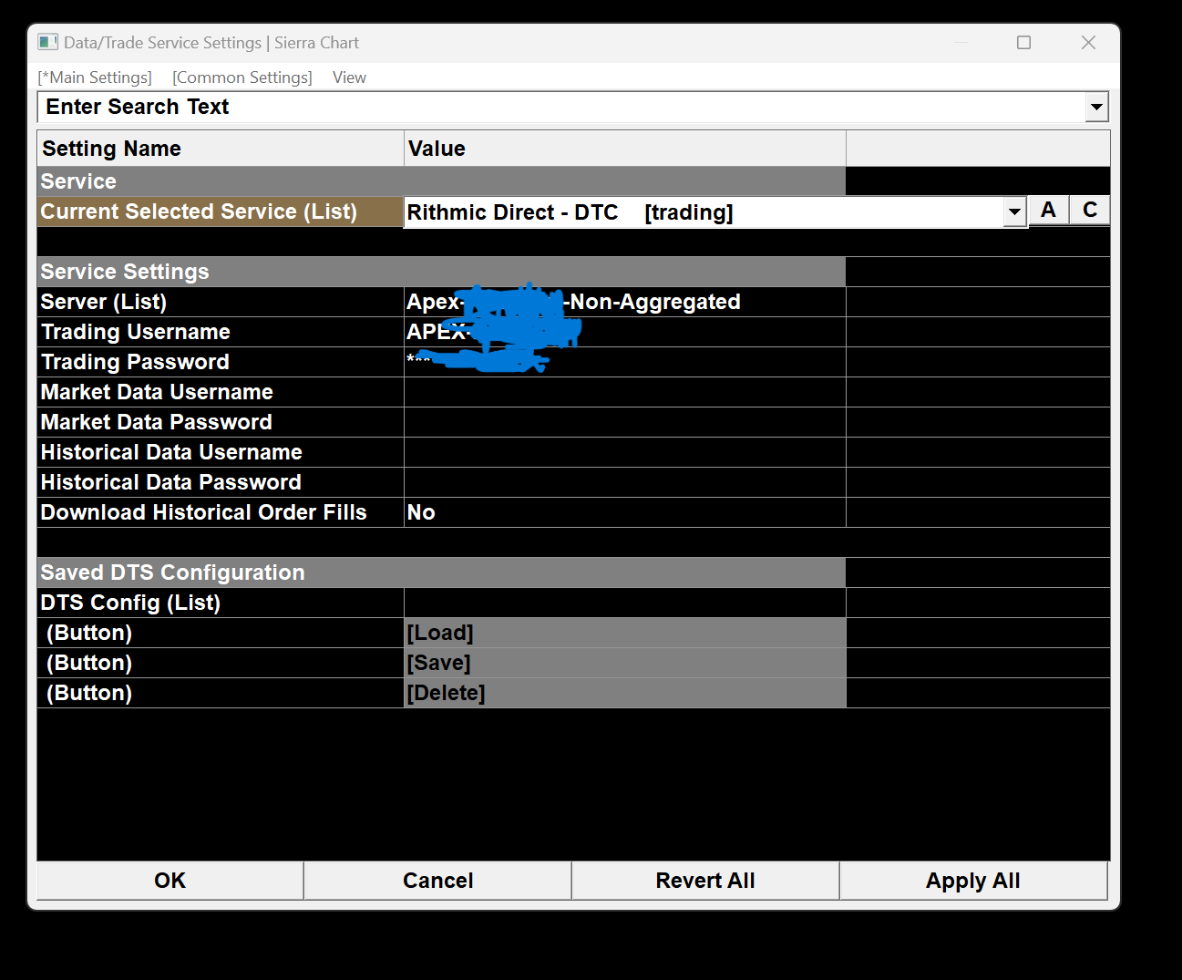Select the 'Trading Password' row label
Screen dimensions: 1182x980
tap(135, 362)
